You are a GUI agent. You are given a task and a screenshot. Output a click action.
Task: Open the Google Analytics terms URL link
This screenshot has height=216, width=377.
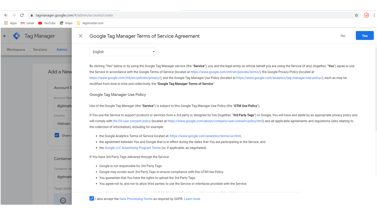(205, 136)
